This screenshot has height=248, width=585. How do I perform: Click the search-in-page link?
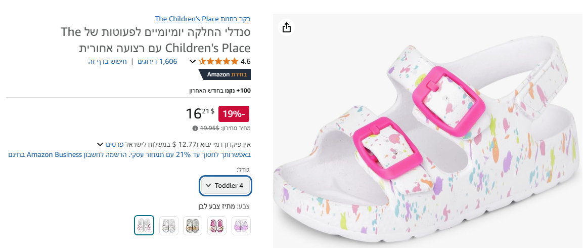point(107,61)
